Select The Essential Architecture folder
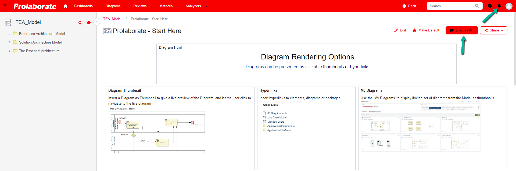Screen dimensions: 516x171 click(x=39, y=51)
